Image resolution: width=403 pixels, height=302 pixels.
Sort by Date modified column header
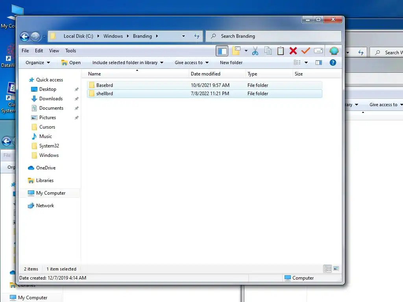tap(217, 74)
